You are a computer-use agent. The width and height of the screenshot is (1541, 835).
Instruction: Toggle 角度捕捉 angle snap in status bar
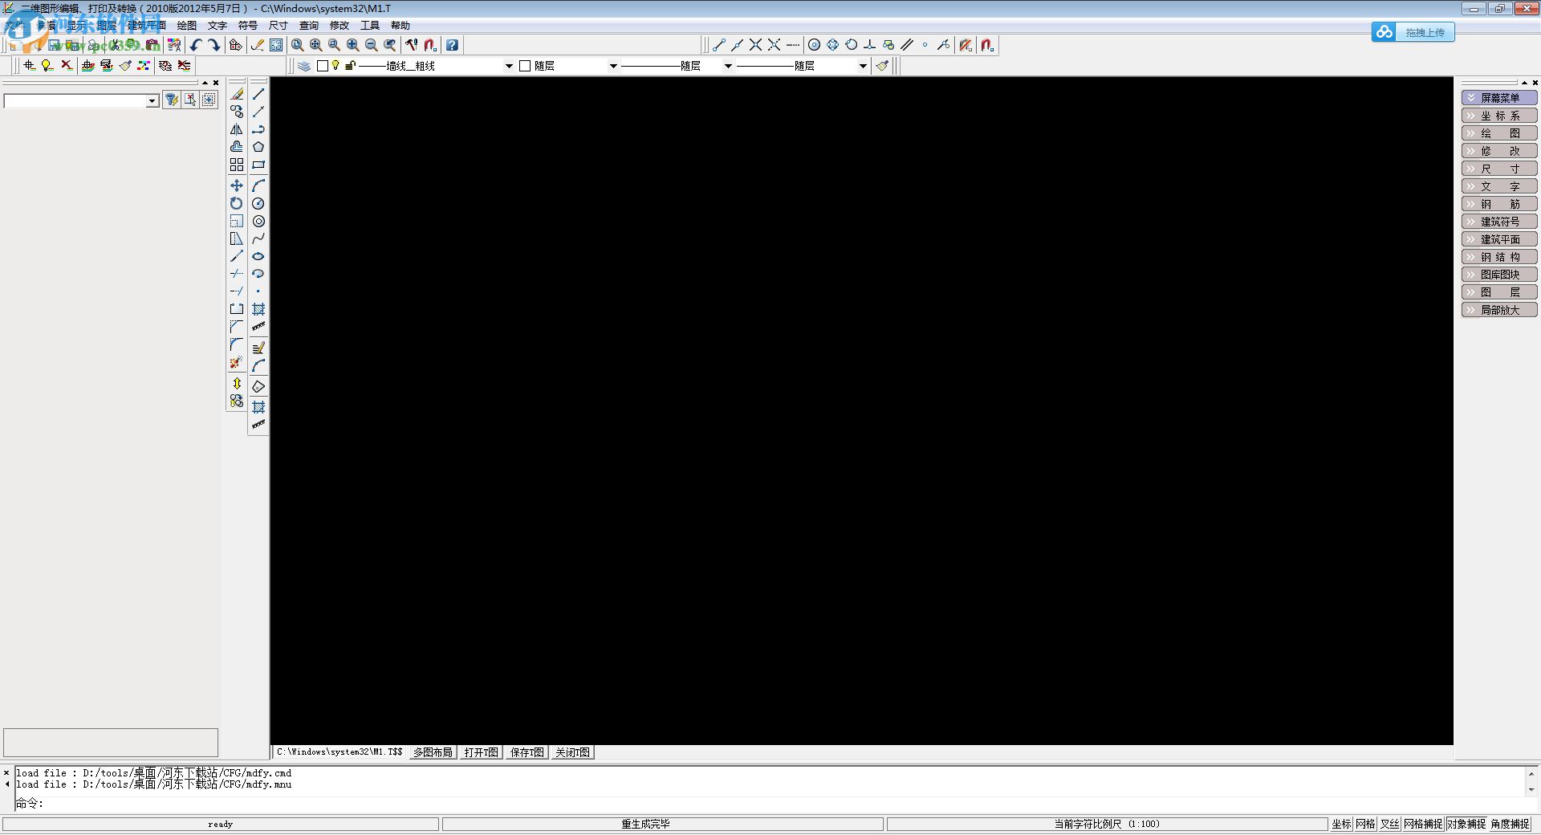(1510, 824)
